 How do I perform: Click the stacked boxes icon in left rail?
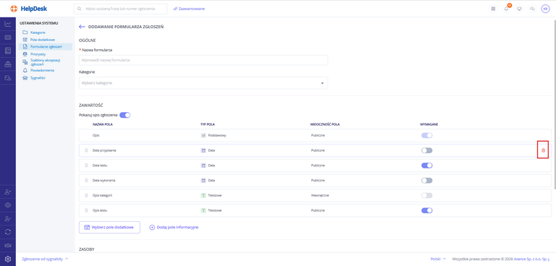point(8,64)
